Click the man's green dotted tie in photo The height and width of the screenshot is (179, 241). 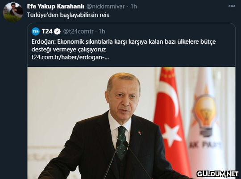point(122,142)
